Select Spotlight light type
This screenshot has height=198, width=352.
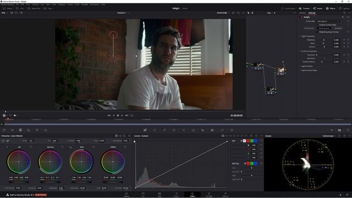(x=338, y=28)
